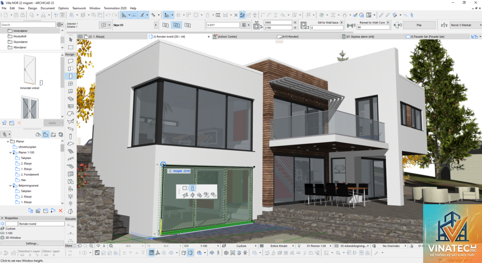Click the red X delete icon in the navigator
482x263 pixels.
(x=61, y=211)
